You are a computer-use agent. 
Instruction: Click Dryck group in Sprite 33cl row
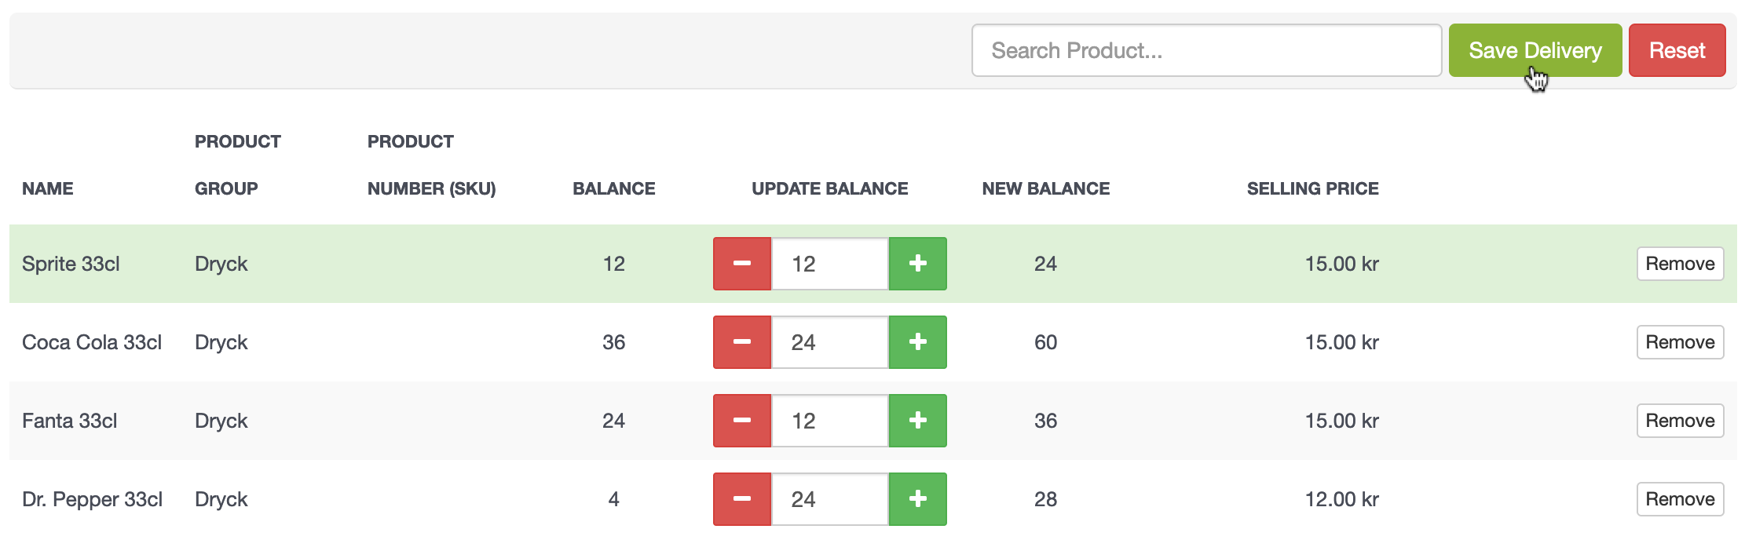coord(221,264)
